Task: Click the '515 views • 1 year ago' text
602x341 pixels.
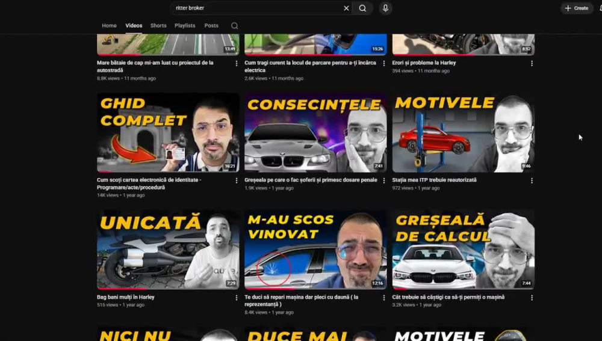Action: coord(121,305)
